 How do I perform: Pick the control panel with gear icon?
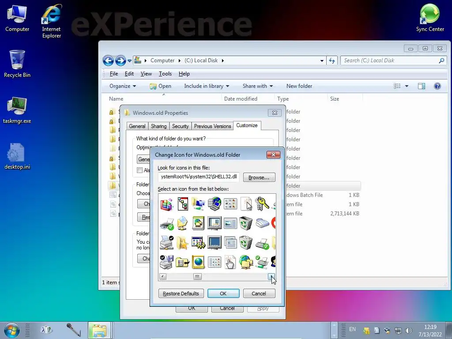(x=198, y=243)
